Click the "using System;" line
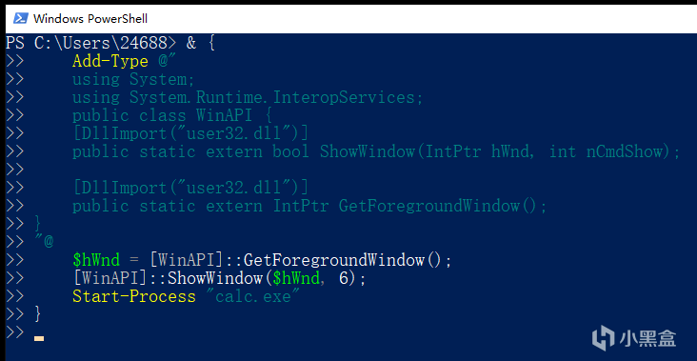The width and height of the screenshot is (697, 361). [x=134, y=80]
